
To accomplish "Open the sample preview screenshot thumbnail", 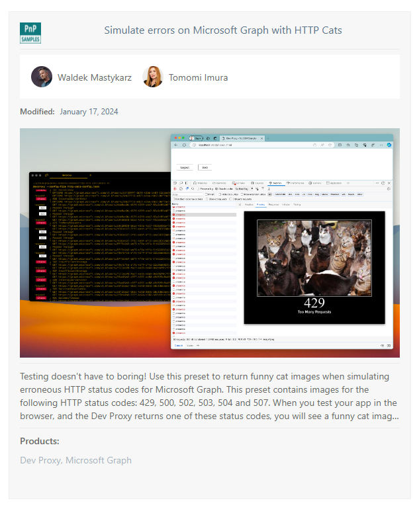I will 209,243.
